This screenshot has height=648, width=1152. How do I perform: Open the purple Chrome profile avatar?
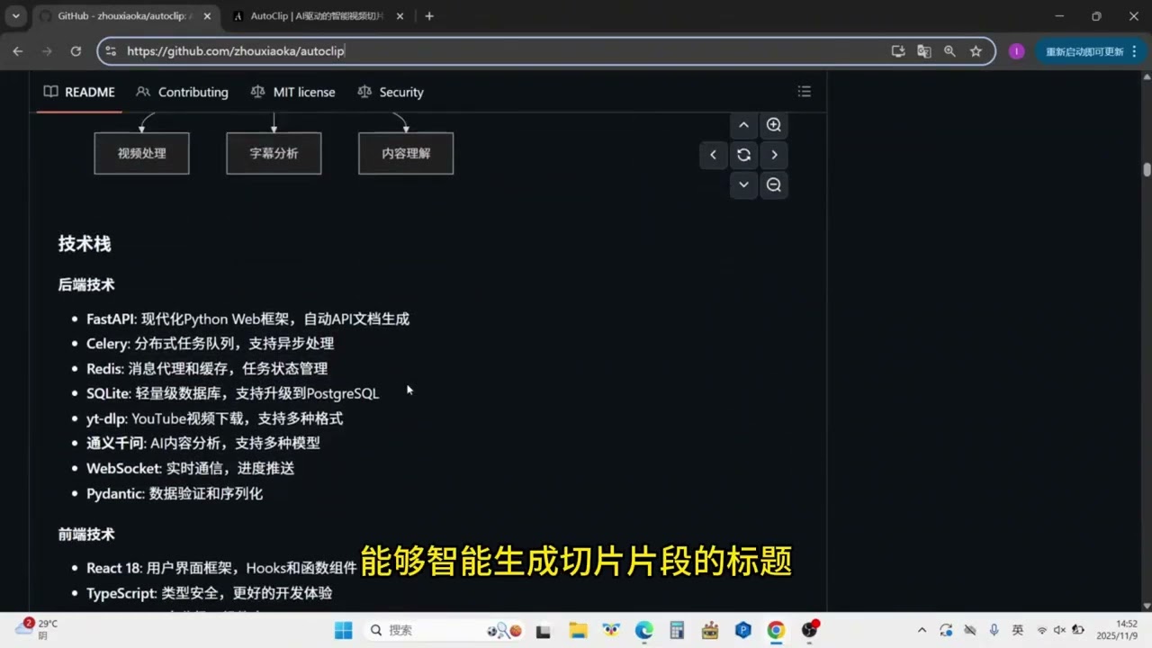tap(1017, 51)
